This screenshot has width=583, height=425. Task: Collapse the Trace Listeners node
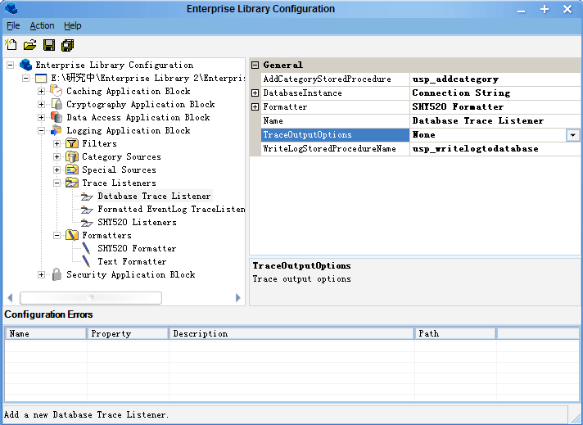56,183
